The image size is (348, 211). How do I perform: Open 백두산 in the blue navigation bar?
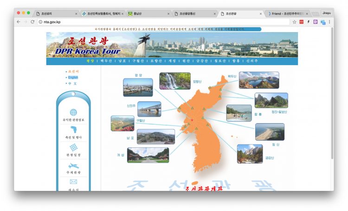[106, 61]
